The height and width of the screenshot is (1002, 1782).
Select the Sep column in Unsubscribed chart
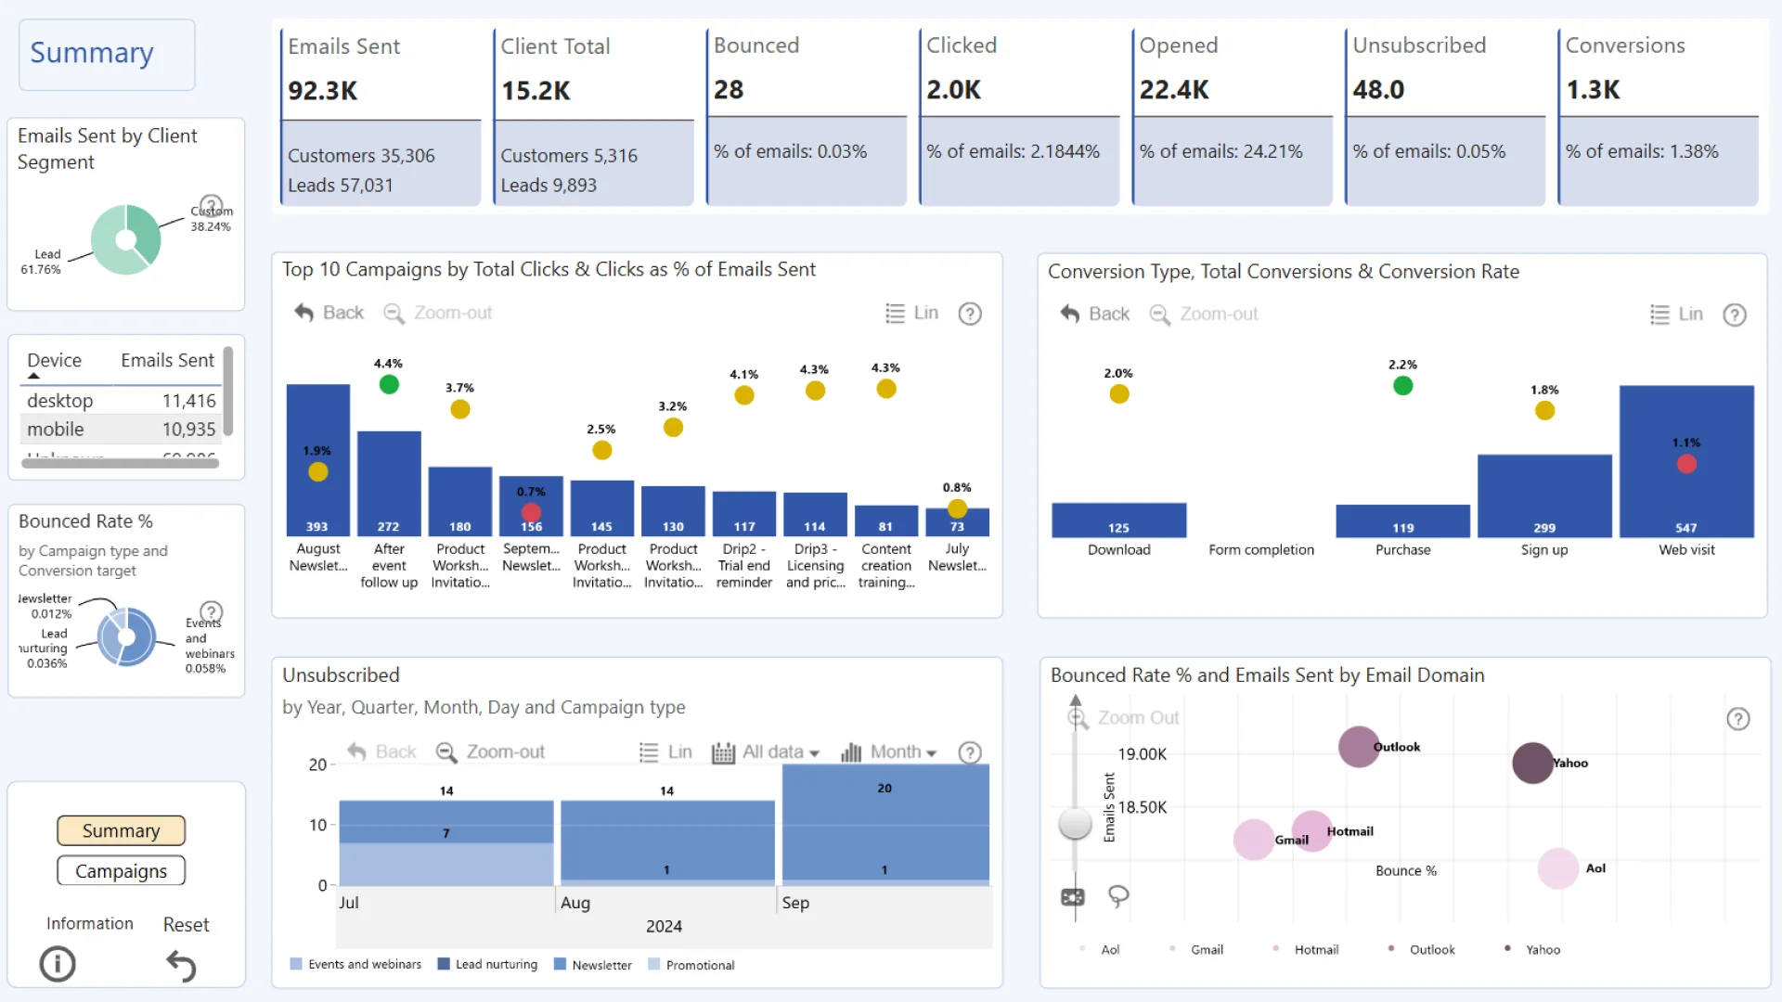point(885,824)
